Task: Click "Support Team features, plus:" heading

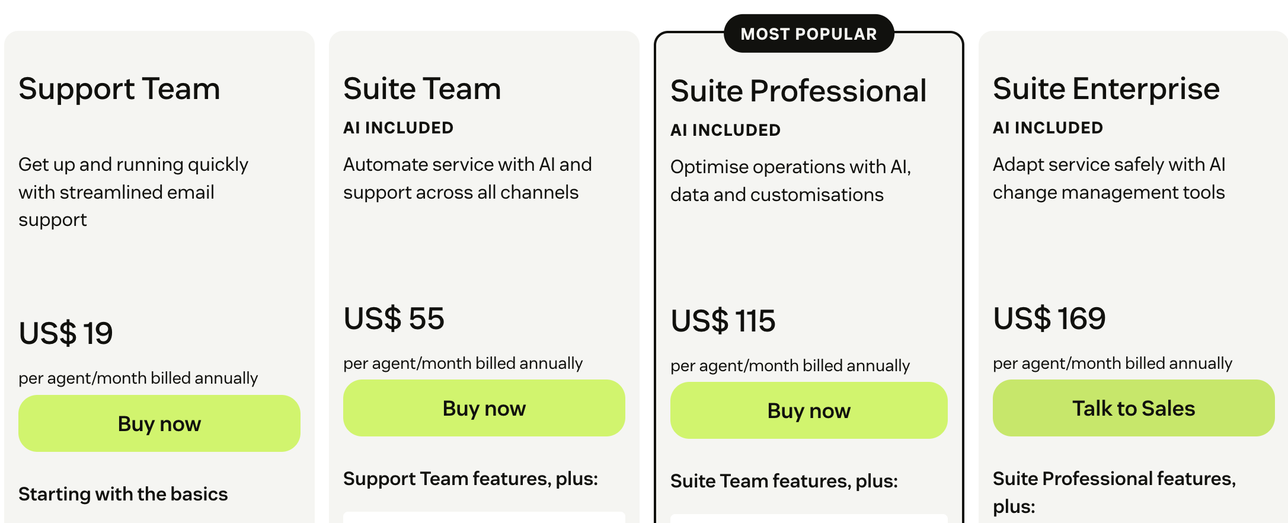Action: tap(470, 479)
